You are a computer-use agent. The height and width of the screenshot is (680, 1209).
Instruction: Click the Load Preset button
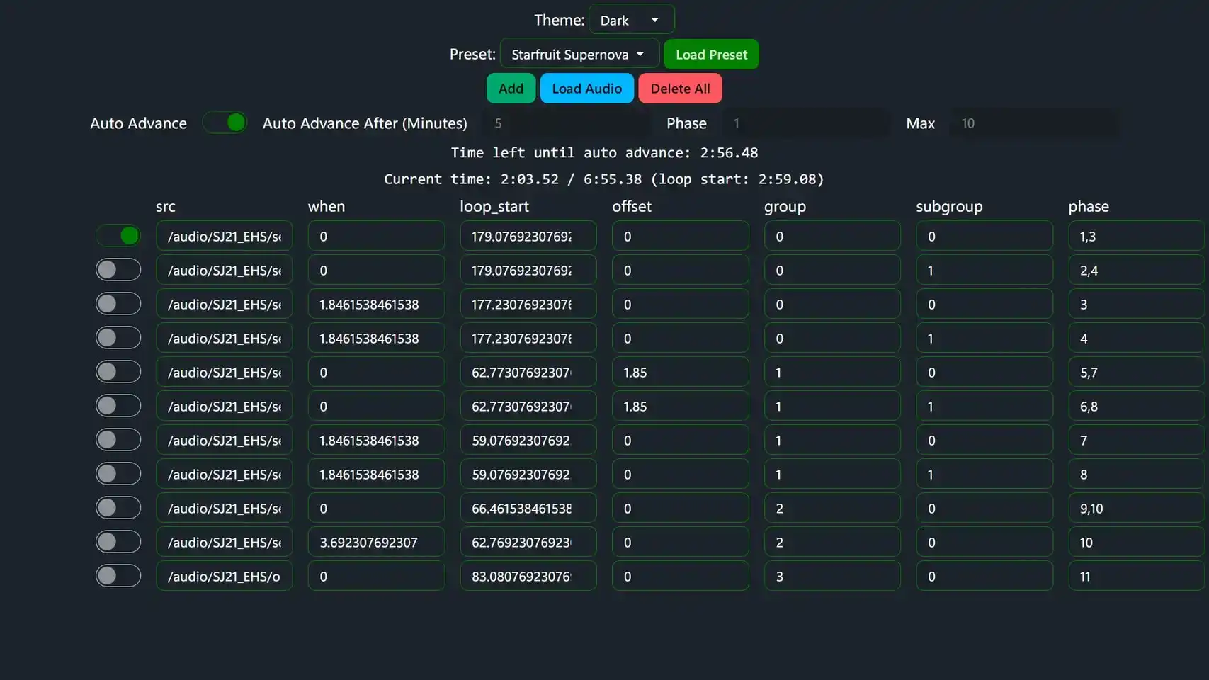pos(711,55)
